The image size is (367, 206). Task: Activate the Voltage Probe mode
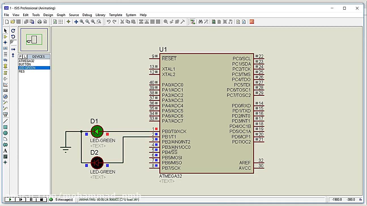[5, 102]
